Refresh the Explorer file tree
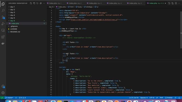 [37, 3]
